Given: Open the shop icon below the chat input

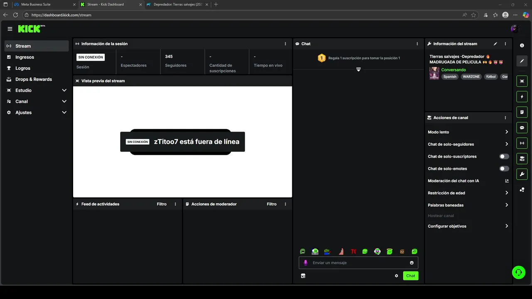Looking at the screenshot, I should pos(303,276).
